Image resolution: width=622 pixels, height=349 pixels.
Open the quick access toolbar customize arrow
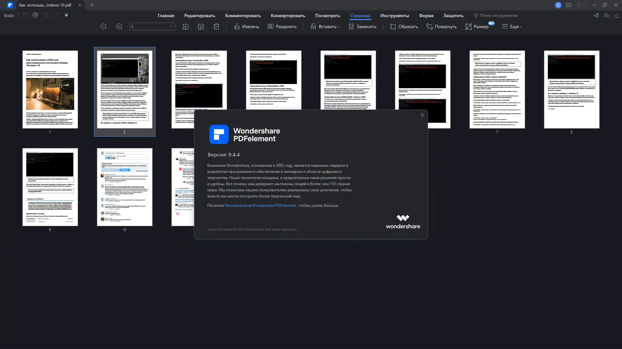pyautogui.click(x=66, y=15)
